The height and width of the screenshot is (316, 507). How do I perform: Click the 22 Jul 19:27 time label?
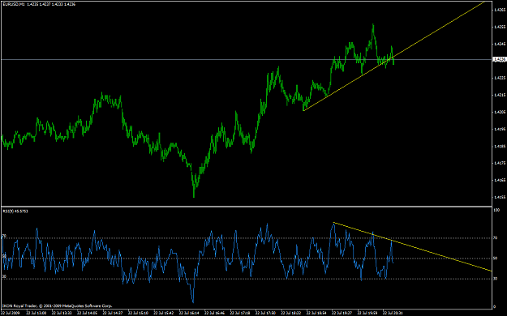tap(343, 313)
